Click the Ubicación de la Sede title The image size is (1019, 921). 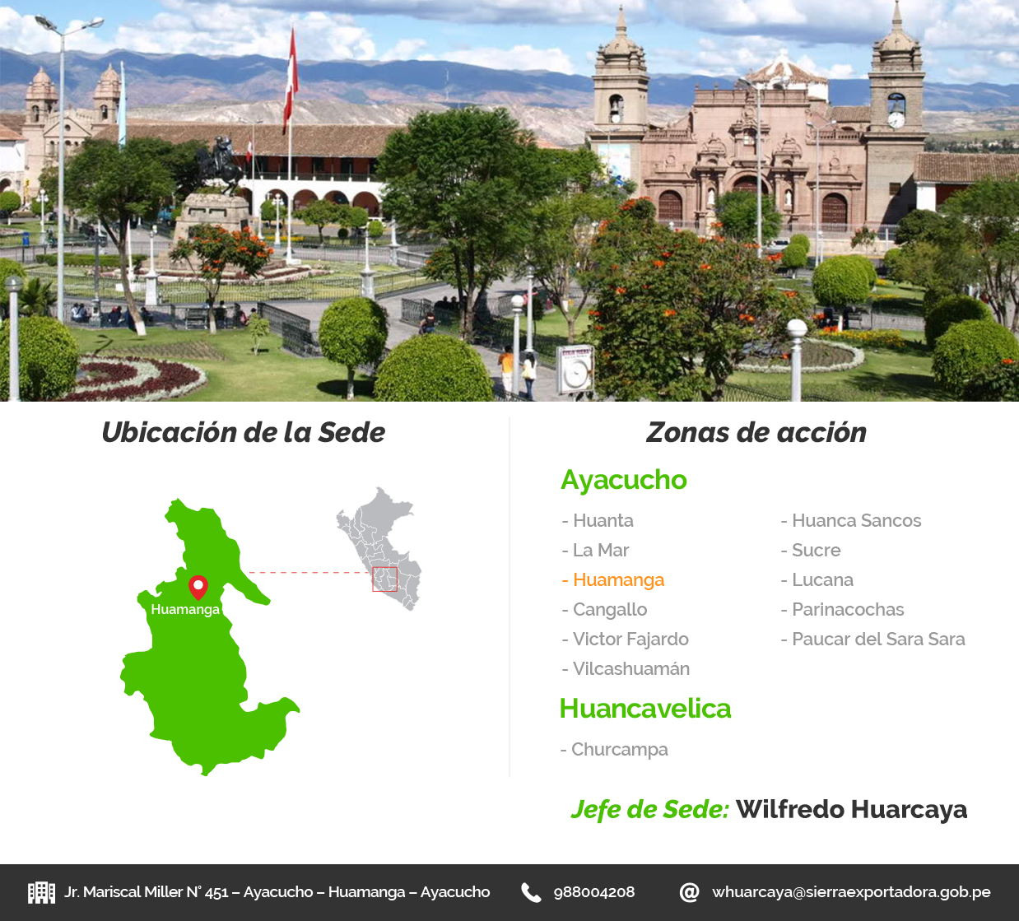[x=244, y=433]
